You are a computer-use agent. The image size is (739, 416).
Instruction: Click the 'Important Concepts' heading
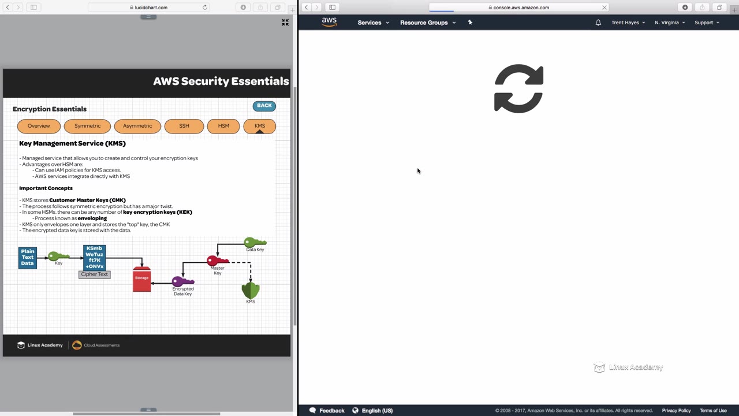[x=46, y=188]
